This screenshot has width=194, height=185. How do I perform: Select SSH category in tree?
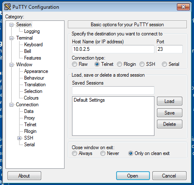click(29, 138)
